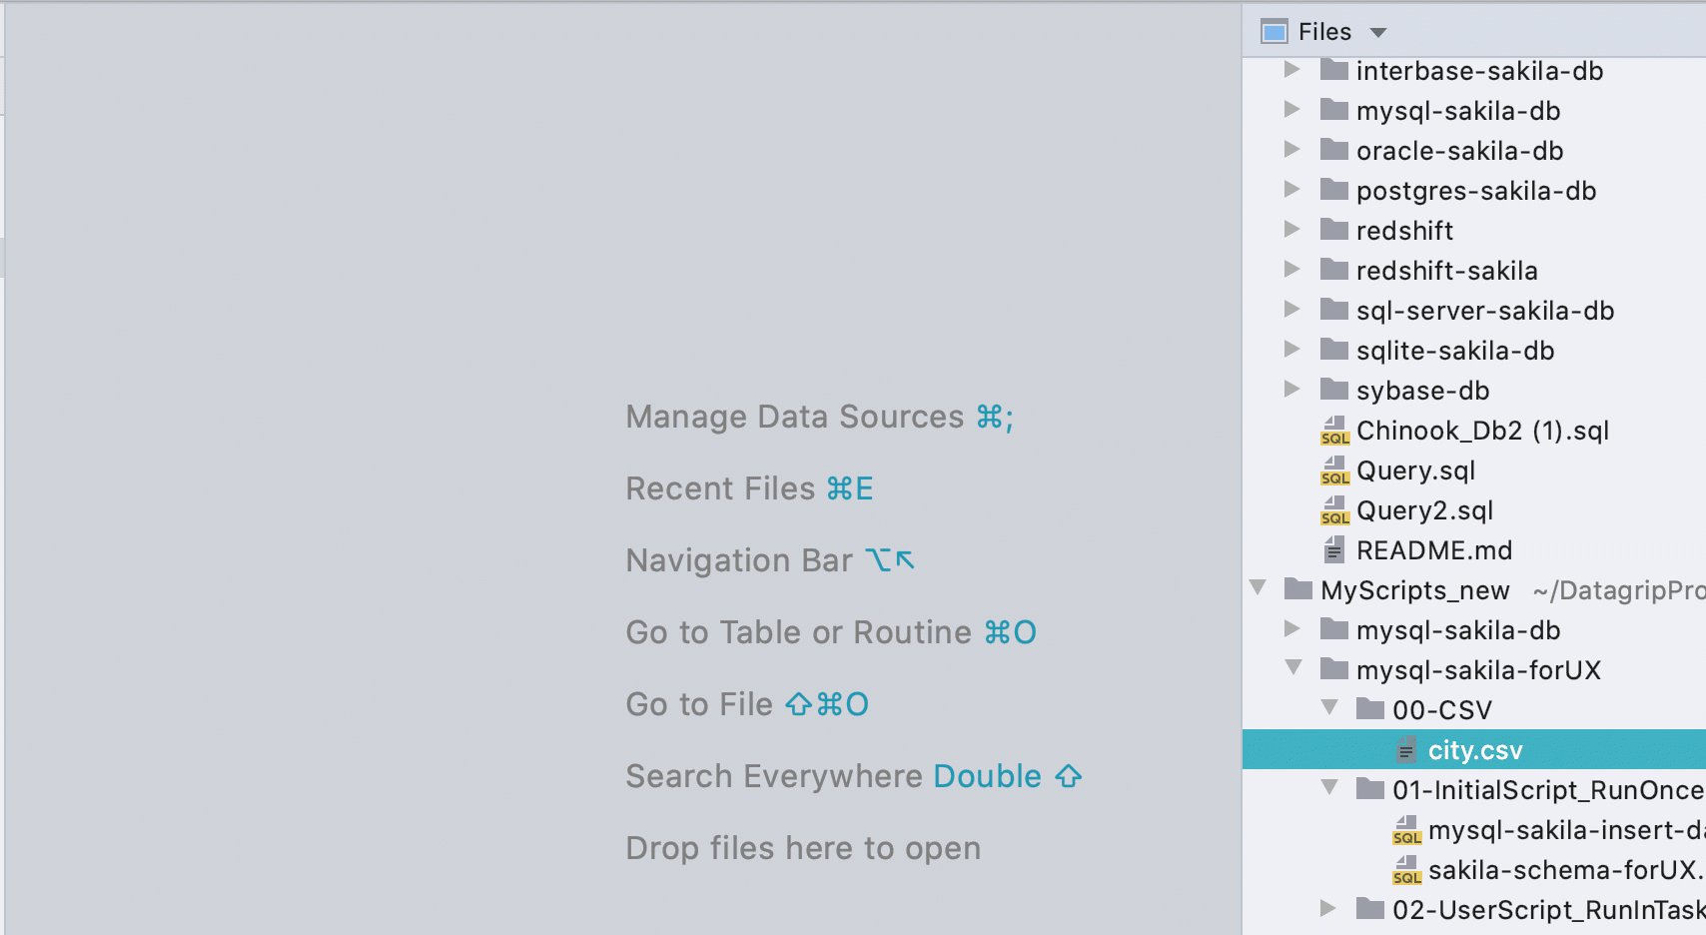Collapse the mysql-sakila-forUX folder
This screenshot has height=935, width=1706.
click(x=1293, y=668)
